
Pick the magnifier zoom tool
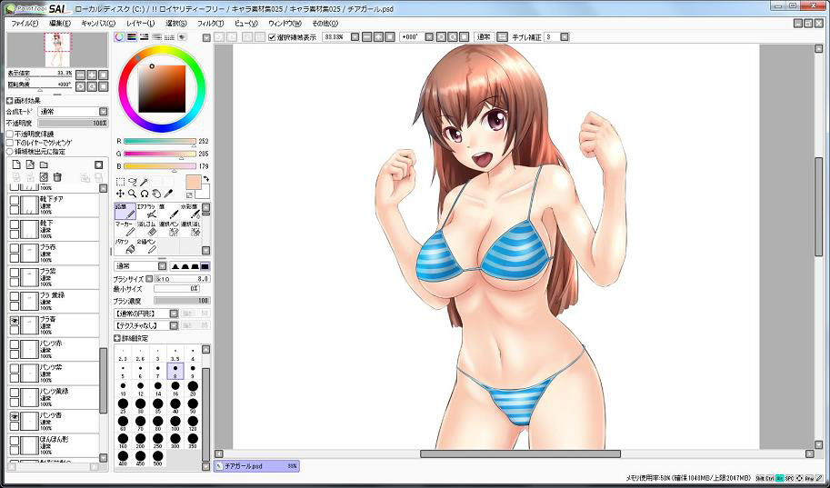coord(132,194)
